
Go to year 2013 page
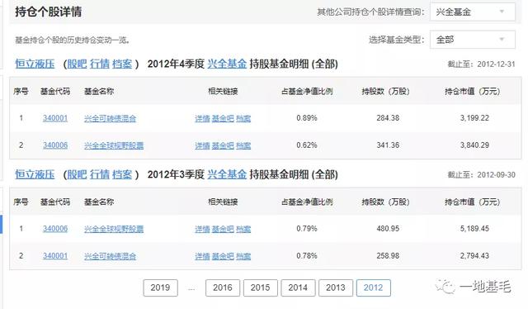(336, 288)
